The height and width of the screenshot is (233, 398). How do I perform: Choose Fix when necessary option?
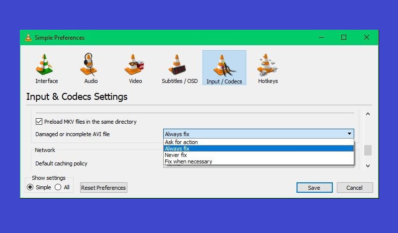point(258,161)
